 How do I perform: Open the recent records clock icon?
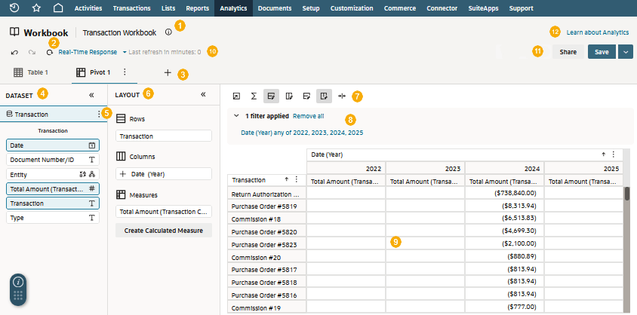(x=14, y=8)
